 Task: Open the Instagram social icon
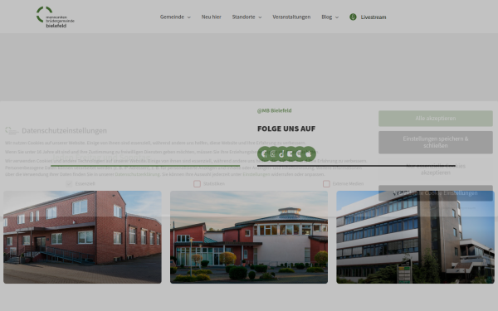273,154
